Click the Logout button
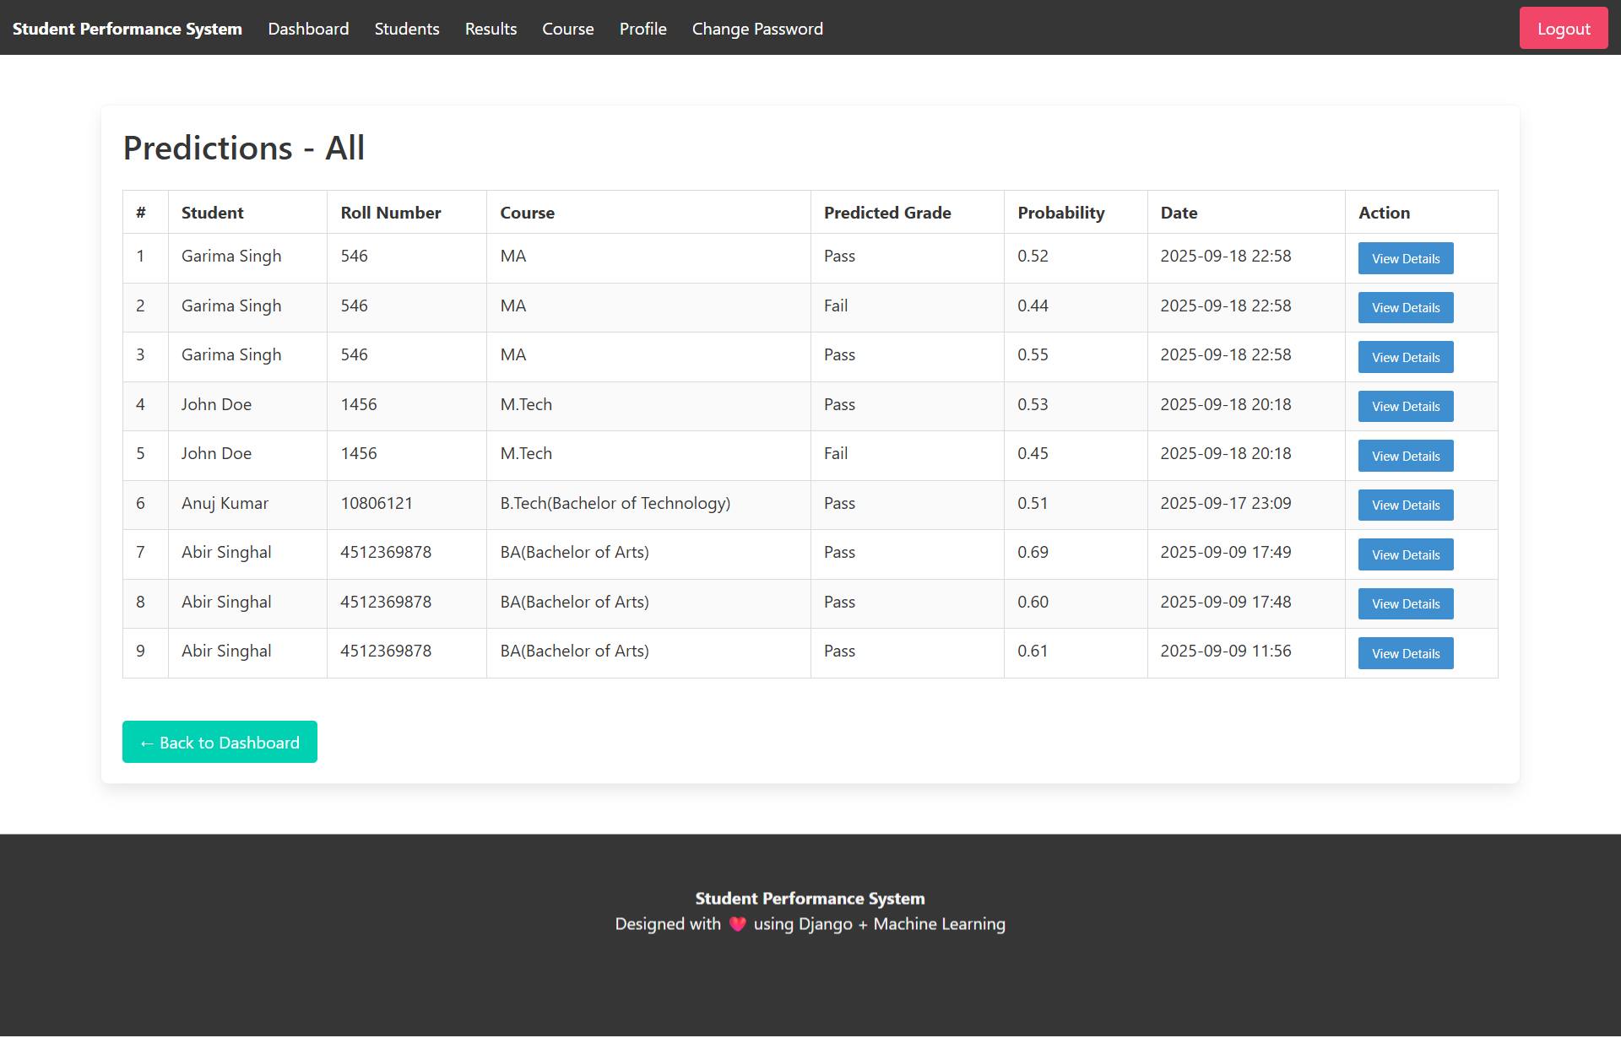The image size is (1621, 1038). pos(1563,28)
